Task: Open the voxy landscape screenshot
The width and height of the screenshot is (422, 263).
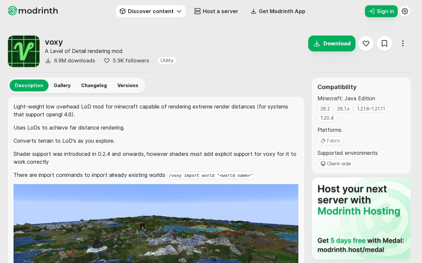Action: 156,224
